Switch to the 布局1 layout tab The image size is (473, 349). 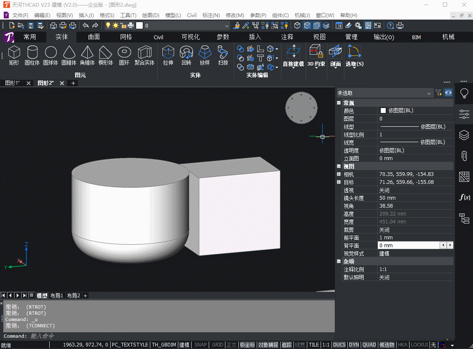pyautogui.click(x=57, y=296)
